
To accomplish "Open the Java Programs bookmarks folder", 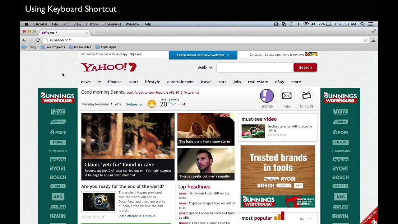I will click(53, 47).
